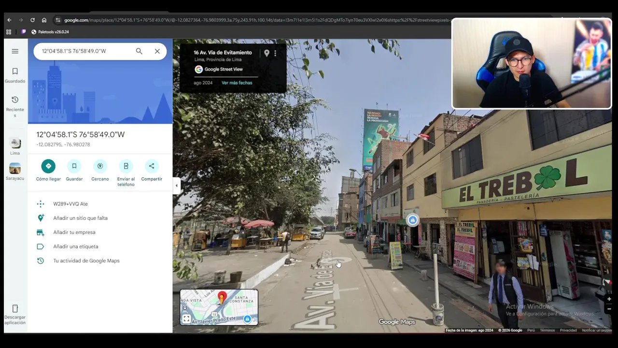618x348 pixels.
Task: Click the browser forward arrow
Action: 21,20
